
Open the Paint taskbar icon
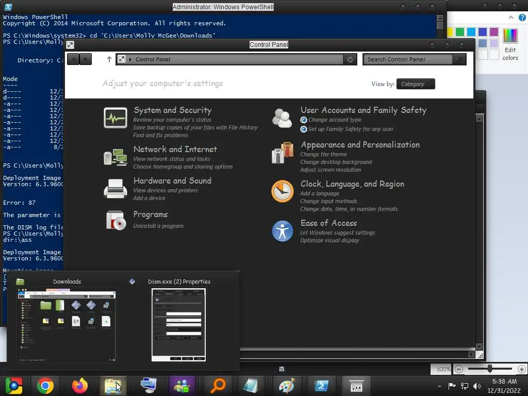[287, 386]
